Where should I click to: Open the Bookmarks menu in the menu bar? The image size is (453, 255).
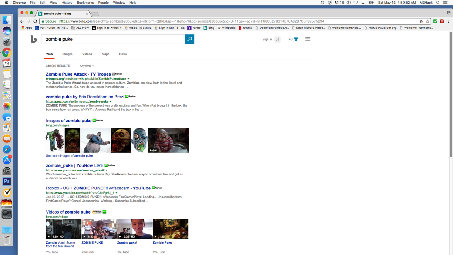click(x=85, y=3)
